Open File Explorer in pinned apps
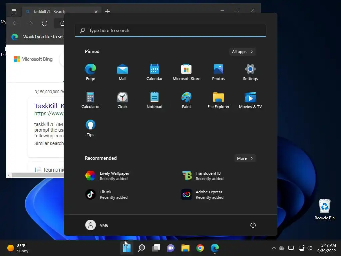Image resolution: width=341 pixels, height=256 pixels. [x=218, y=100]
